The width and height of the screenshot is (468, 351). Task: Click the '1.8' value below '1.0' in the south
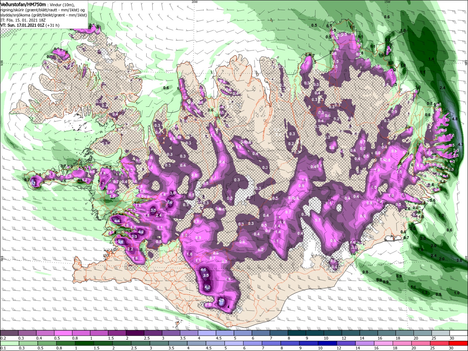click(189, 254)
